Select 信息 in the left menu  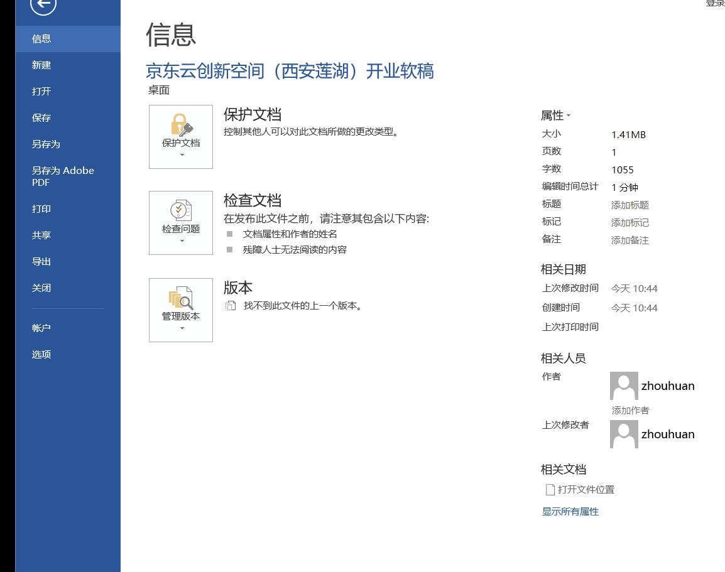pos(68,39)
